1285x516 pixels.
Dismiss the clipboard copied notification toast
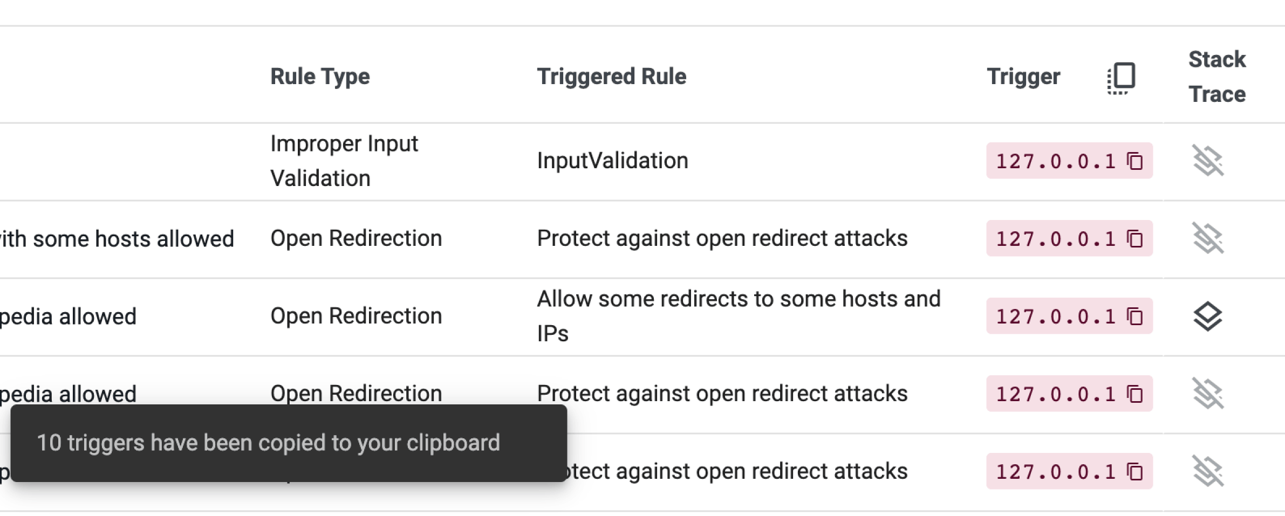pos(289,443)
